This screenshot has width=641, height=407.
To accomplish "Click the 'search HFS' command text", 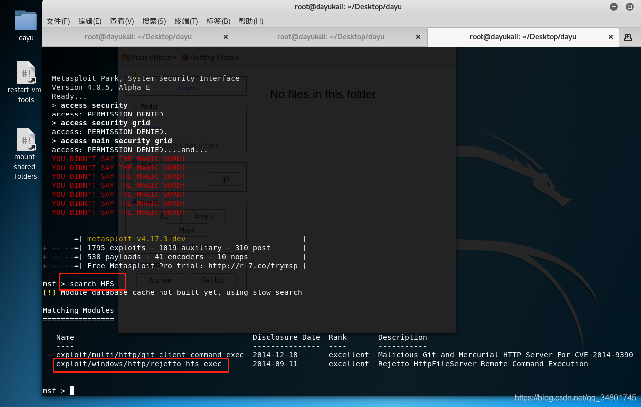I will pos(92,284).
